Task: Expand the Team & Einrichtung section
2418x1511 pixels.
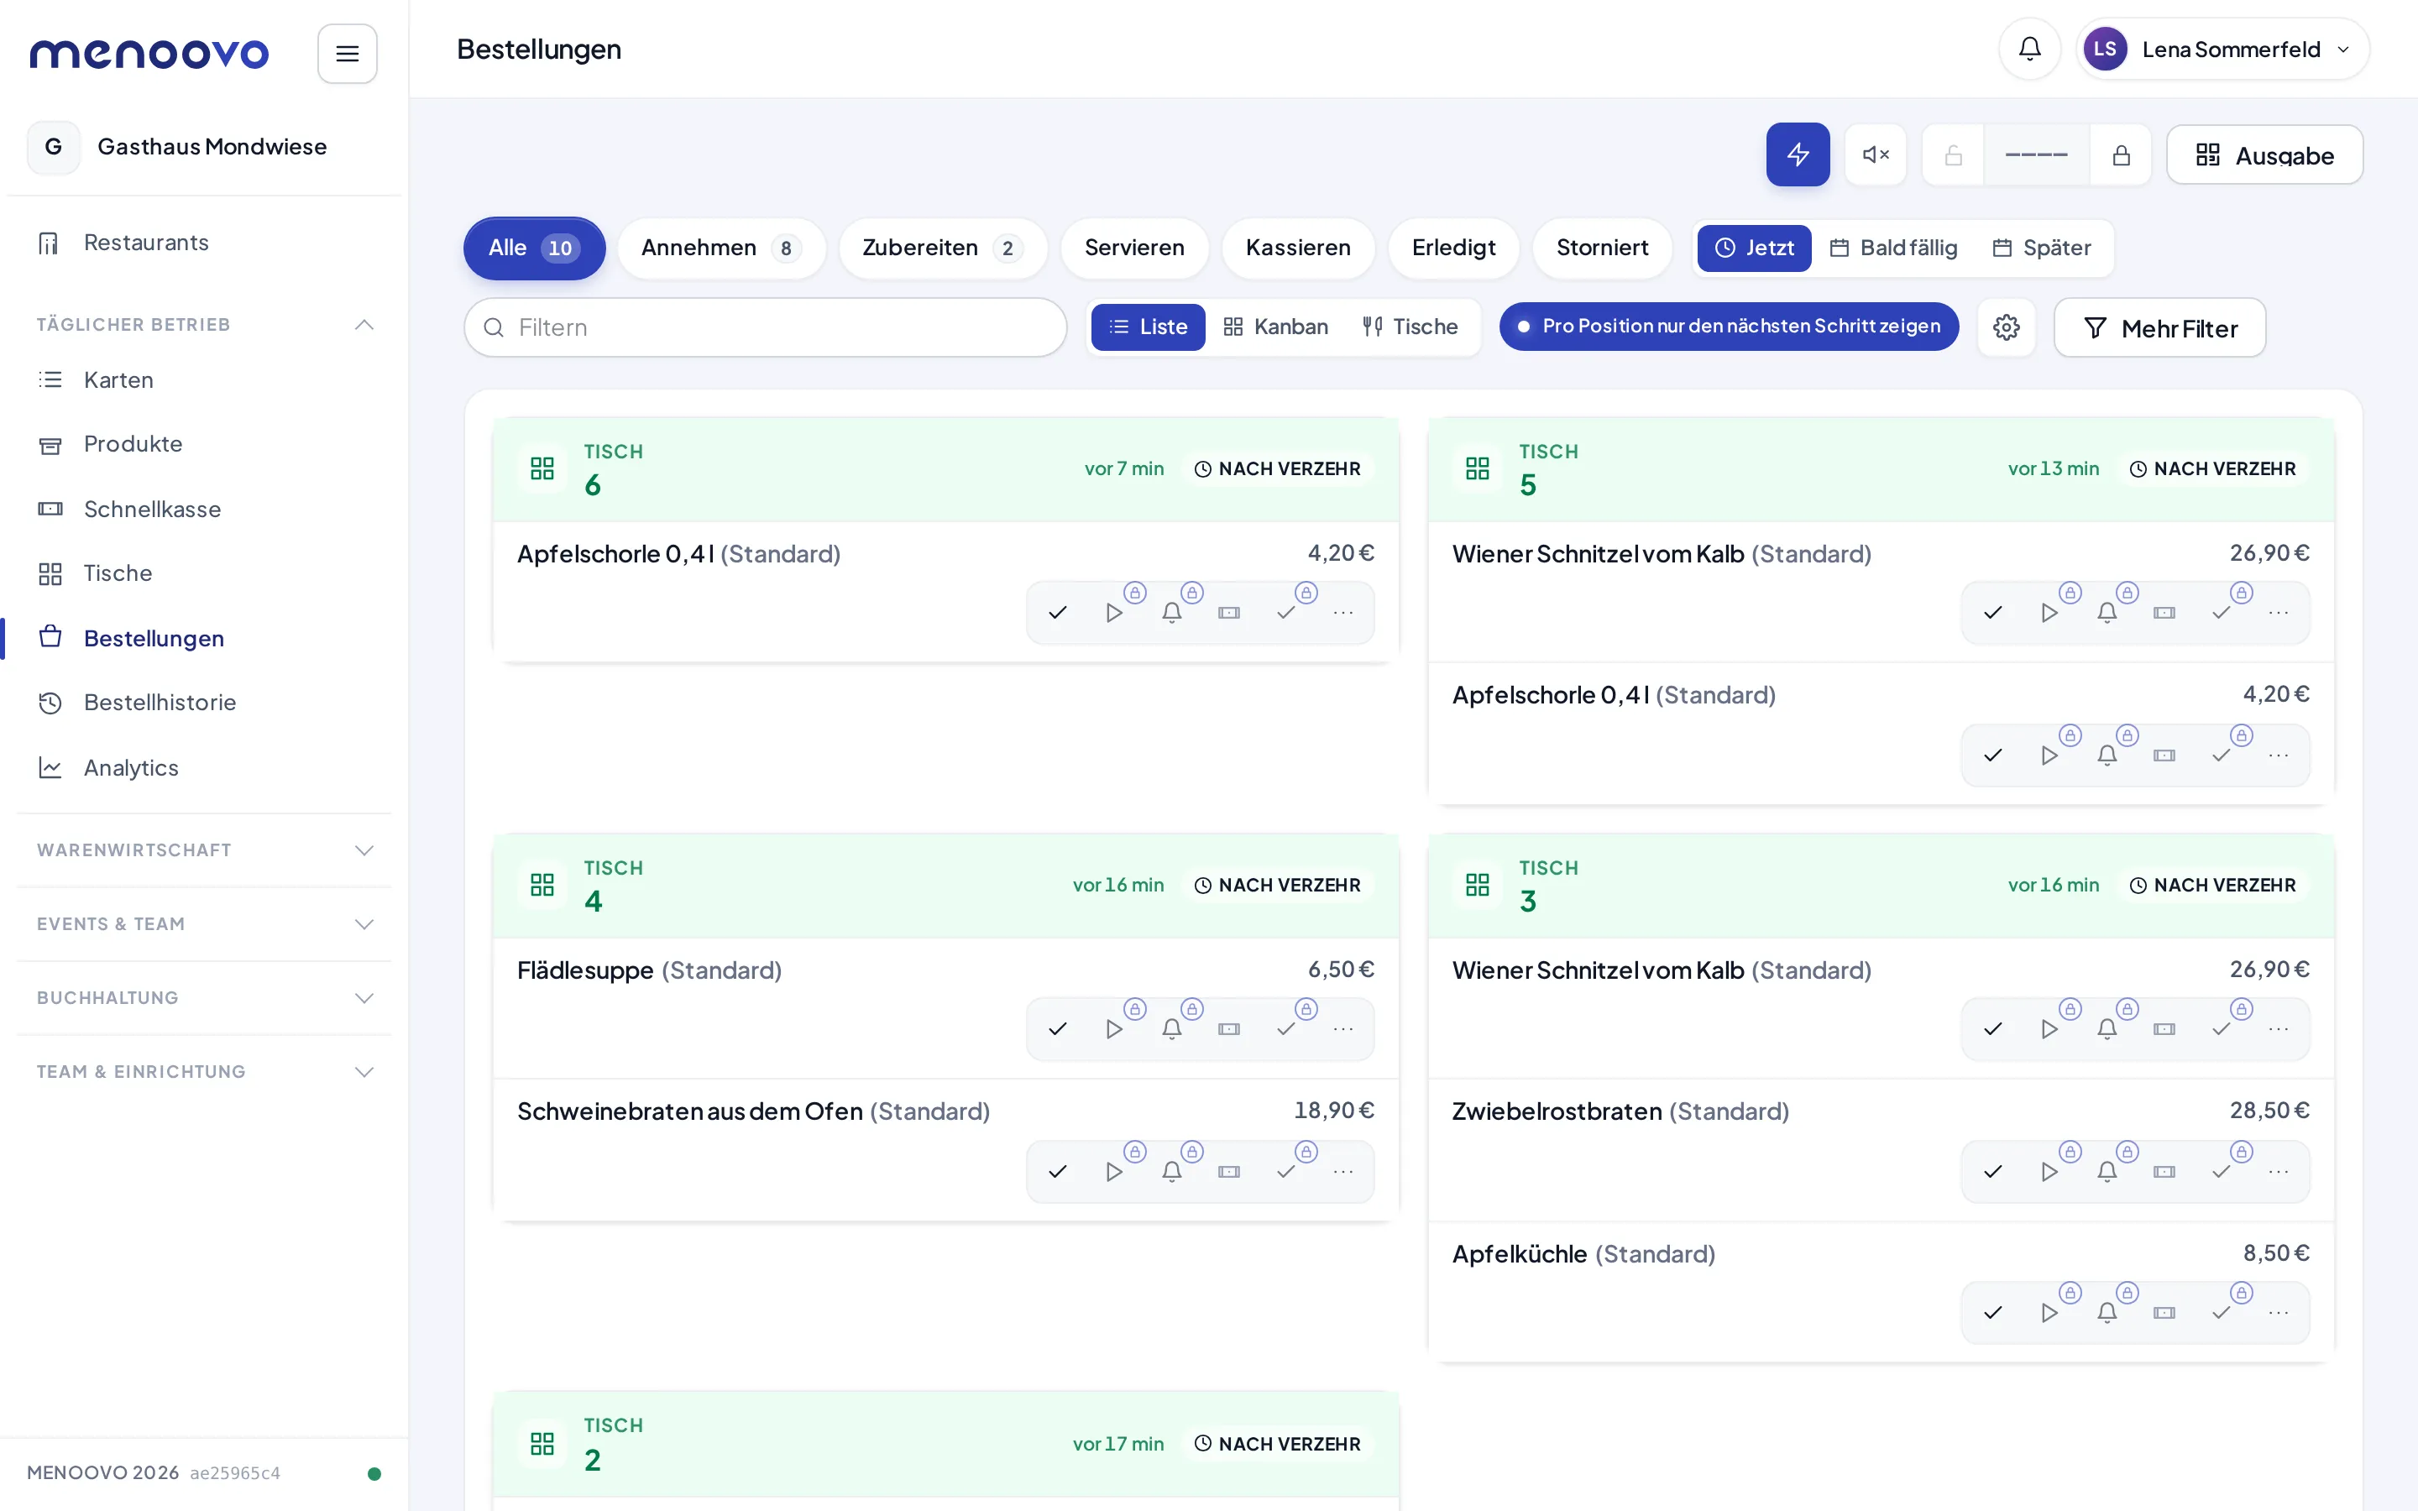Action: point(205,1072)
